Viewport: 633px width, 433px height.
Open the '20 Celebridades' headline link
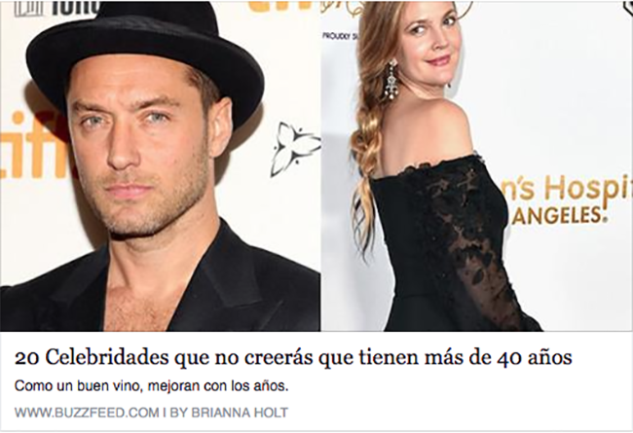[x=293, y=358]
